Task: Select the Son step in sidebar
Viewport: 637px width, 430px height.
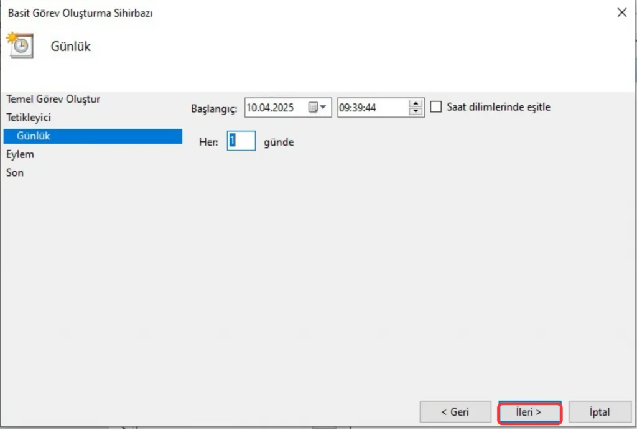Action: 15,173
